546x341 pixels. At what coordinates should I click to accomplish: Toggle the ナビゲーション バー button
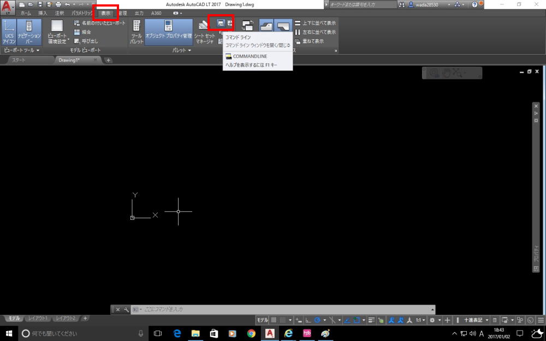tap(29, 32)
